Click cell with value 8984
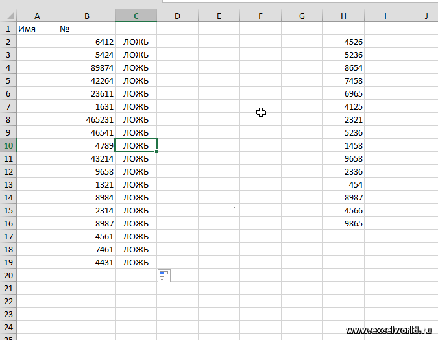 coord(86,197)
